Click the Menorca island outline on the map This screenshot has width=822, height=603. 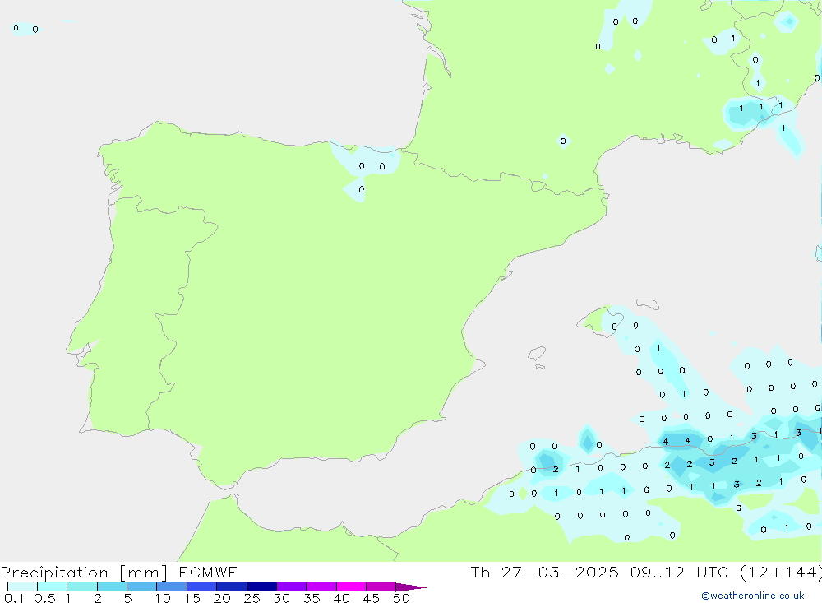[648, 304]
